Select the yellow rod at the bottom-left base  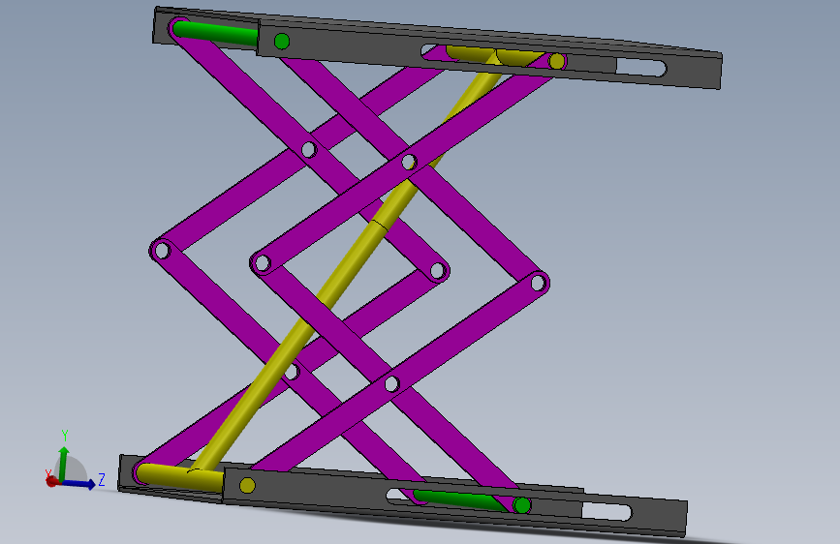tap(180, 476)
